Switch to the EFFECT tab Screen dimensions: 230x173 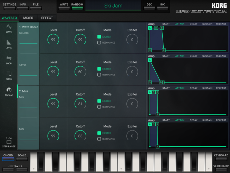pos(47,18)
